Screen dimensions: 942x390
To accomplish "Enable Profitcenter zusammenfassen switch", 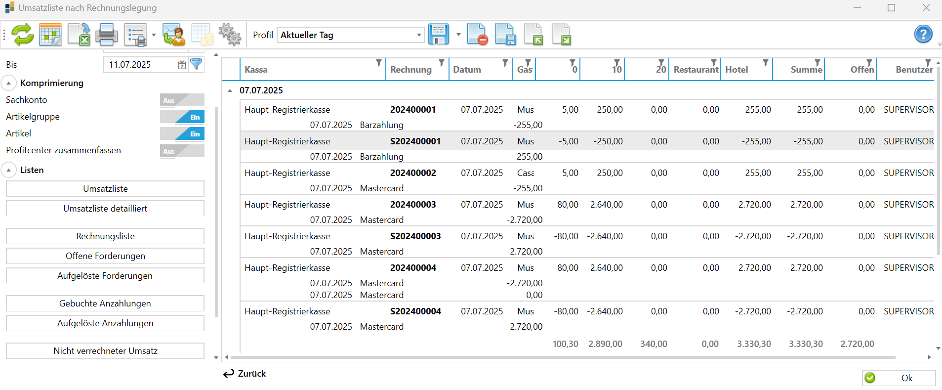I will 182,151.
